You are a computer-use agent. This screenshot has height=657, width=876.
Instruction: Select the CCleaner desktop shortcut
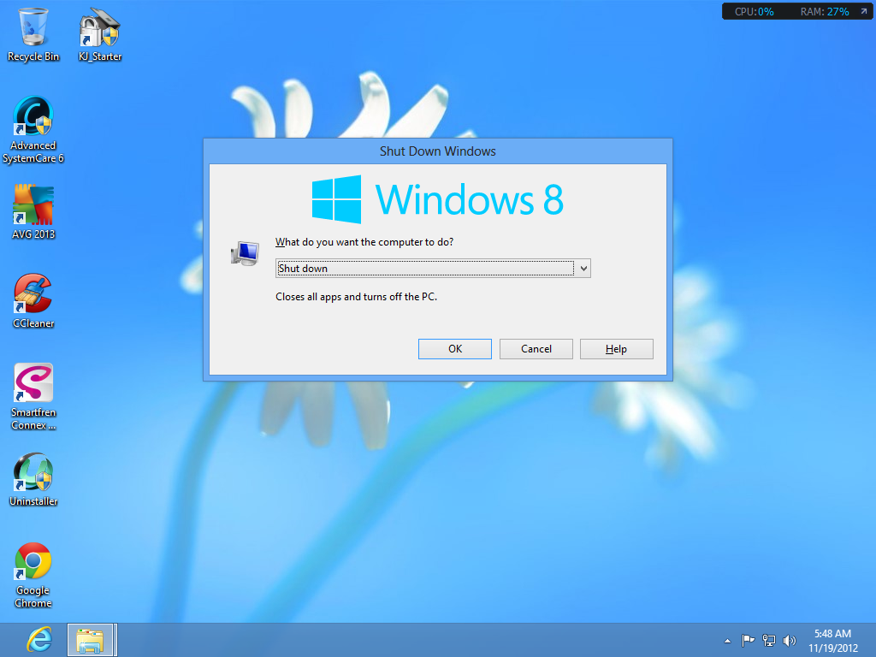[x=33, y=301]
